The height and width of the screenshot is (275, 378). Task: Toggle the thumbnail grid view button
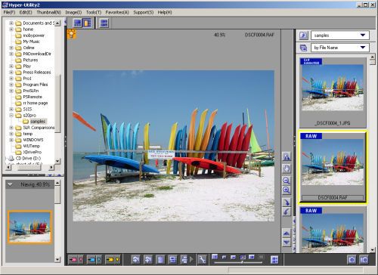click(274, 260)
